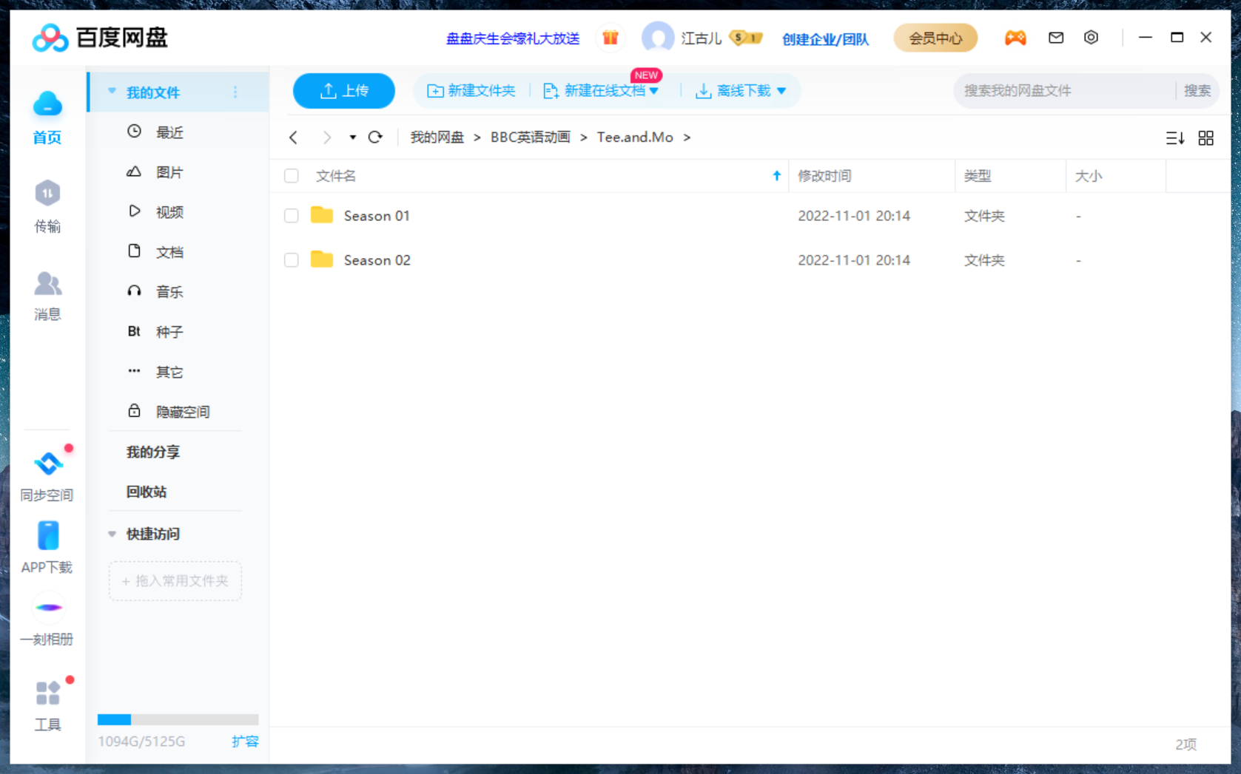Open the 消息 (Messages) panel

pos(47,296)
